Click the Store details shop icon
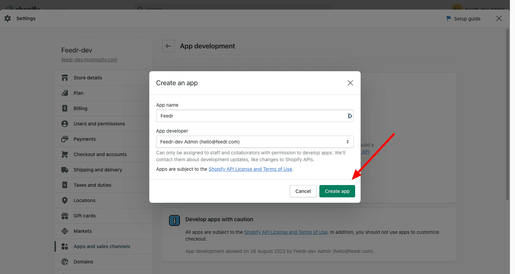The image size is (515, 274). pyautogui.click(x=65, y=78)
